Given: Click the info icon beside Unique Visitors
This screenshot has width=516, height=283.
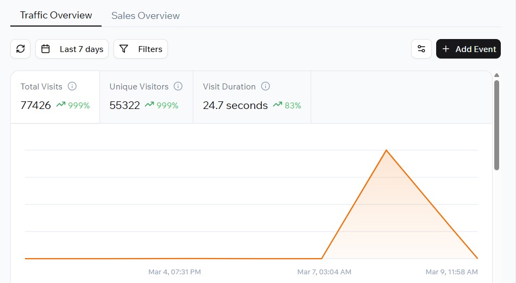Looking at the screenshot, I should point(178,86).
